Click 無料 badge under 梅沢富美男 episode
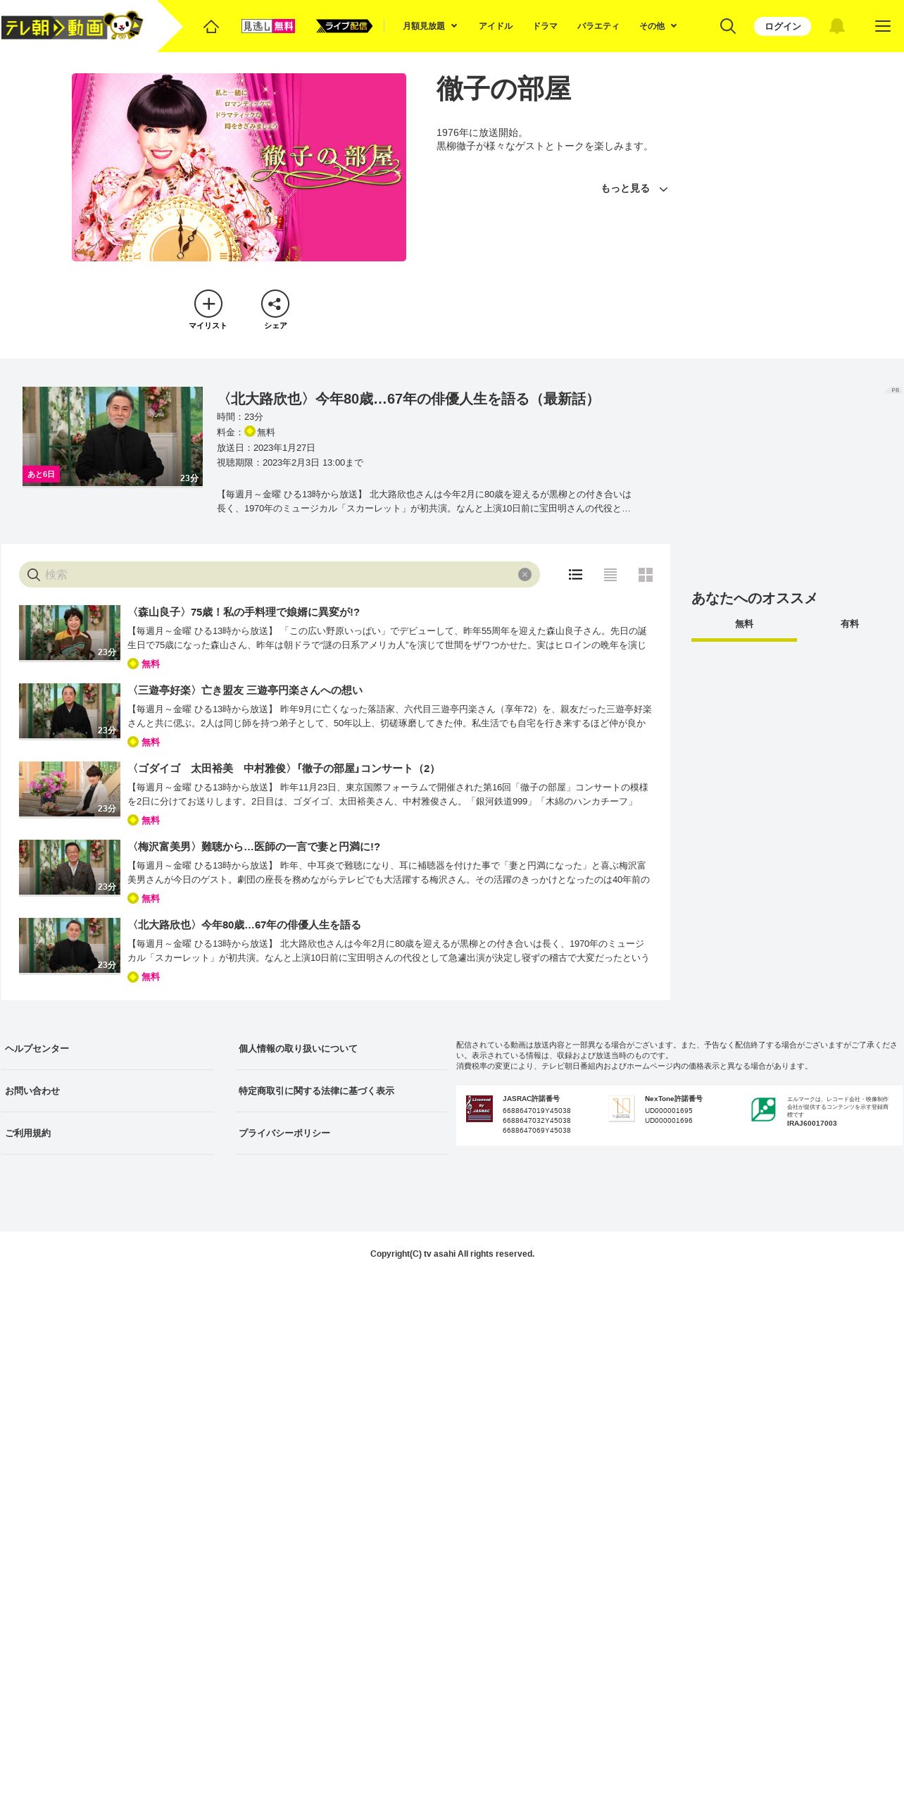 (144, 898)
